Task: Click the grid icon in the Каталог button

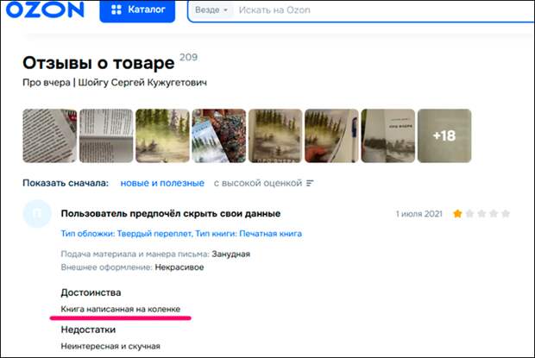Action: (x=115, y=10)
